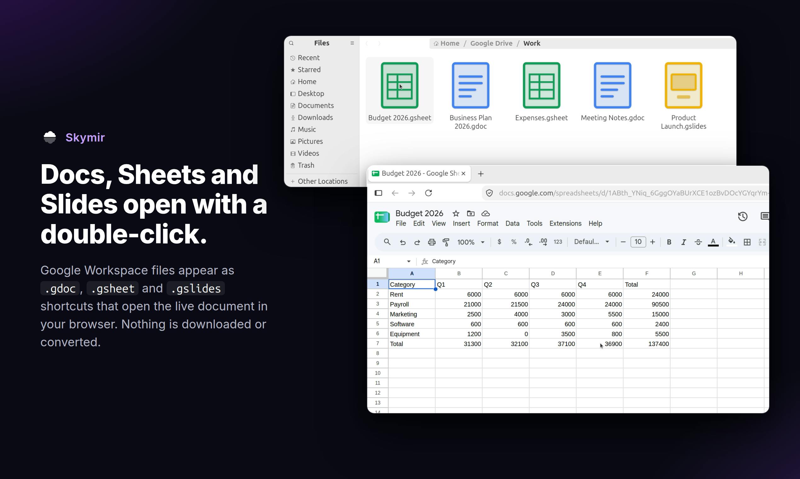800x479 pixels.
Task: Click the redo arrow in Sheets toolbar
Action: (x=417, y=242)
